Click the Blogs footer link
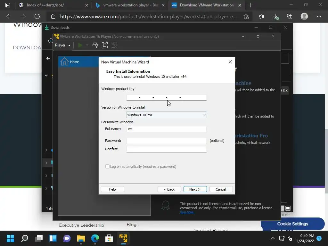 tap(133, 225)
